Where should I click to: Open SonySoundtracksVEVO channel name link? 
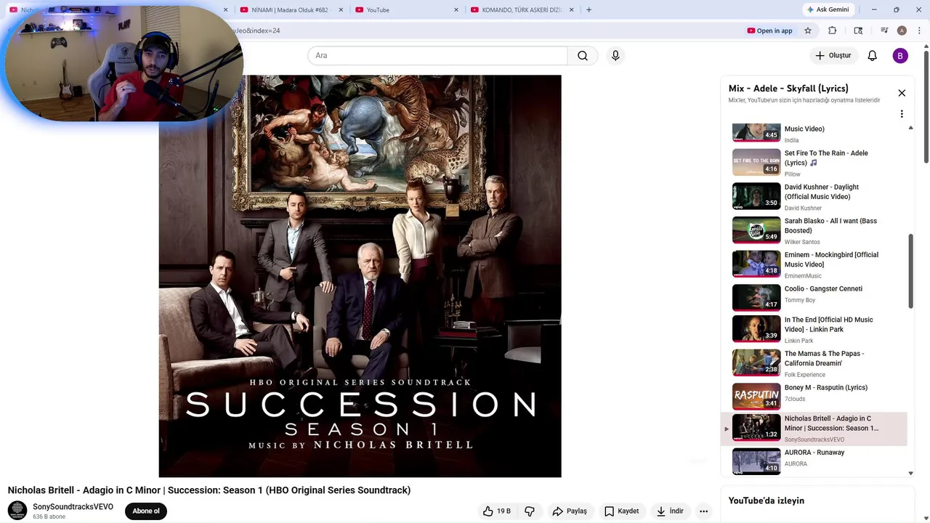pyautogui.click(x=73, y=507)
